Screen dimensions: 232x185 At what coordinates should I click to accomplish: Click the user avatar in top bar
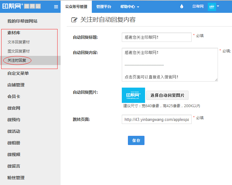tap(211, 6)
